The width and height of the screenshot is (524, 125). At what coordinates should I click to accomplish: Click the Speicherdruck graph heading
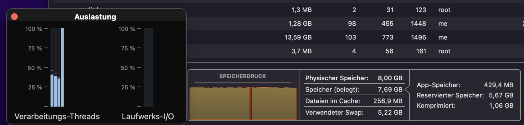coord(243,76)
